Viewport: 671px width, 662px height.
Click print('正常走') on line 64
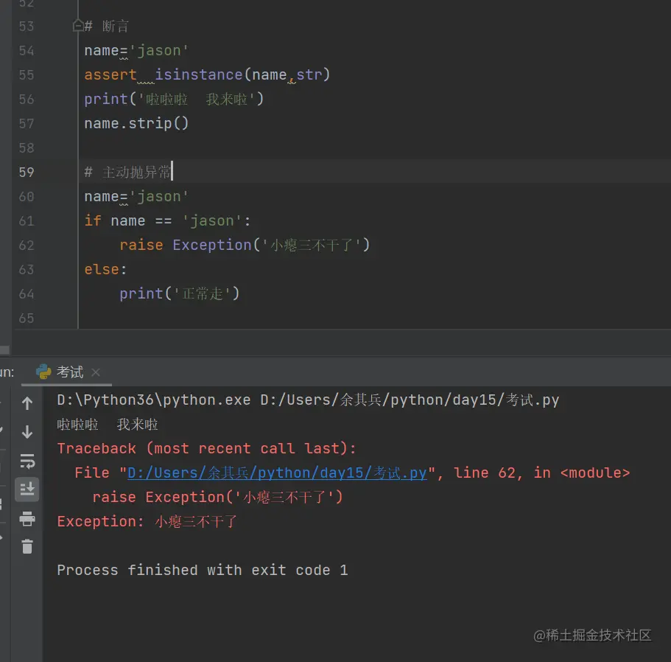(x=179, y=293)
